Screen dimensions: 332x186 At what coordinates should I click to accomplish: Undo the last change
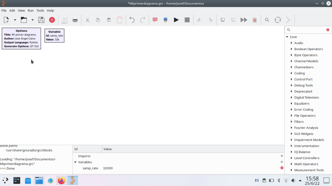coord(132,20)
